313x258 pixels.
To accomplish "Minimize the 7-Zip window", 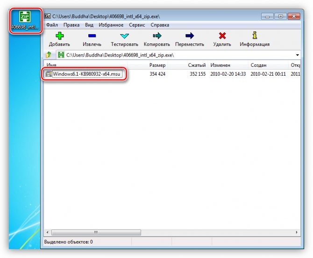I will [x=268, y=16].
